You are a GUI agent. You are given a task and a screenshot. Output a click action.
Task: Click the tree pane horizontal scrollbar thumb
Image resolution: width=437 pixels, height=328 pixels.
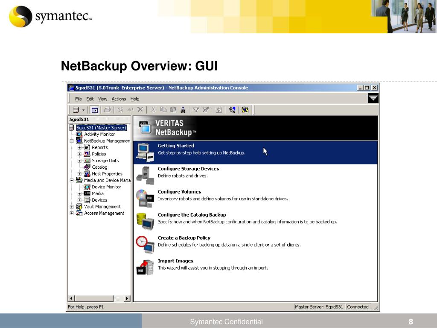tap(94, 299)
